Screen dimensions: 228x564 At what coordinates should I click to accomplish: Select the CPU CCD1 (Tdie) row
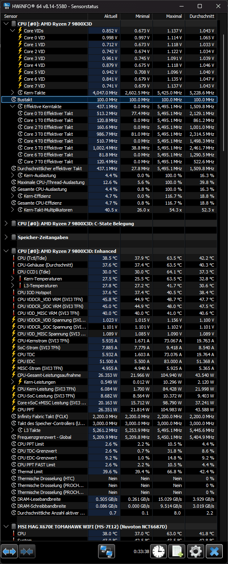109,272
